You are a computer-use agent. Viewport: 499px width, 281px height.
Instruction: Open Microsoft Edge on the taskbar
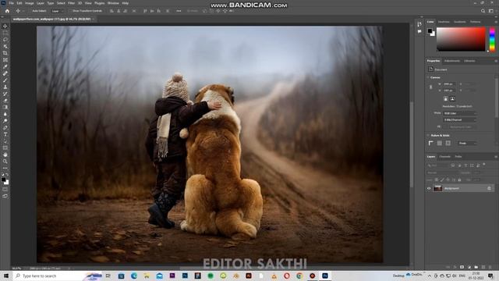coord(134,276)
